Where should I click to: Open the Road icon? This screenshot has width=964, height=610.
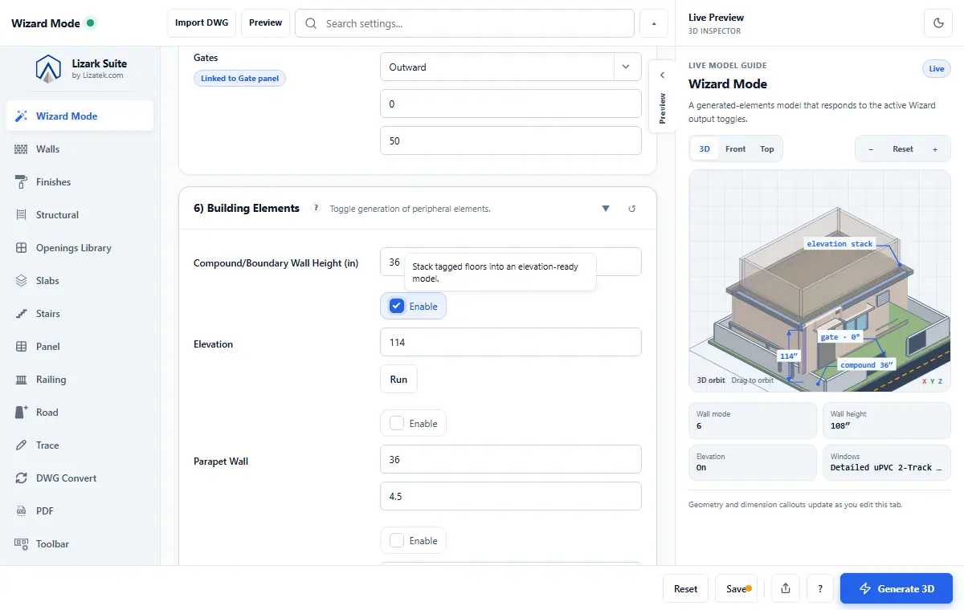pyautogui.click(x=22, y=413)
